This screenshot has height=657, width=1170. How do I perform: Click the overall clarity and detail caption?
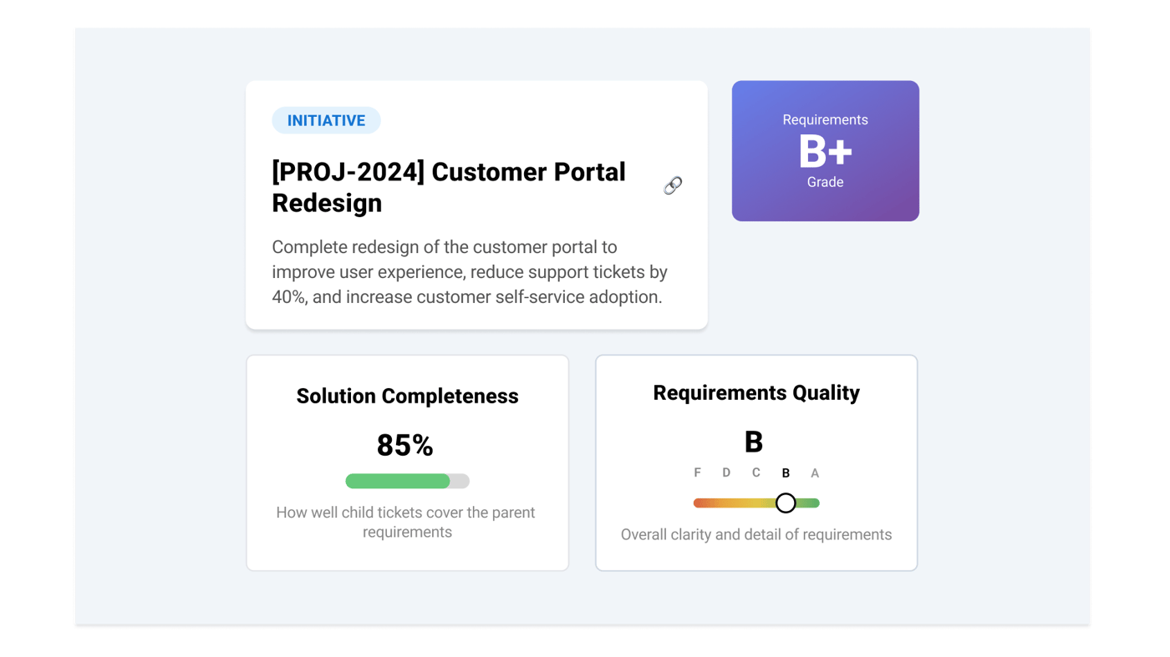[x=756, y=534]
